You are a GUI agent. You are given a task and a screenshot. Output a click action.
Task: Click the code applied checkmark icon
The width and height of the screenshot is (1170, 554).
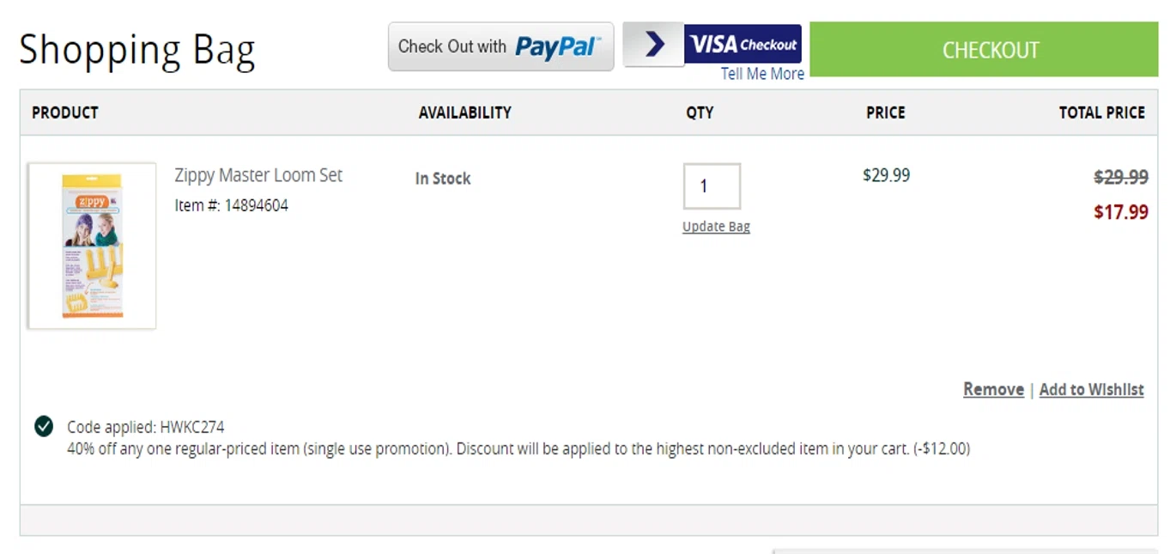click(x=44, y=426)
